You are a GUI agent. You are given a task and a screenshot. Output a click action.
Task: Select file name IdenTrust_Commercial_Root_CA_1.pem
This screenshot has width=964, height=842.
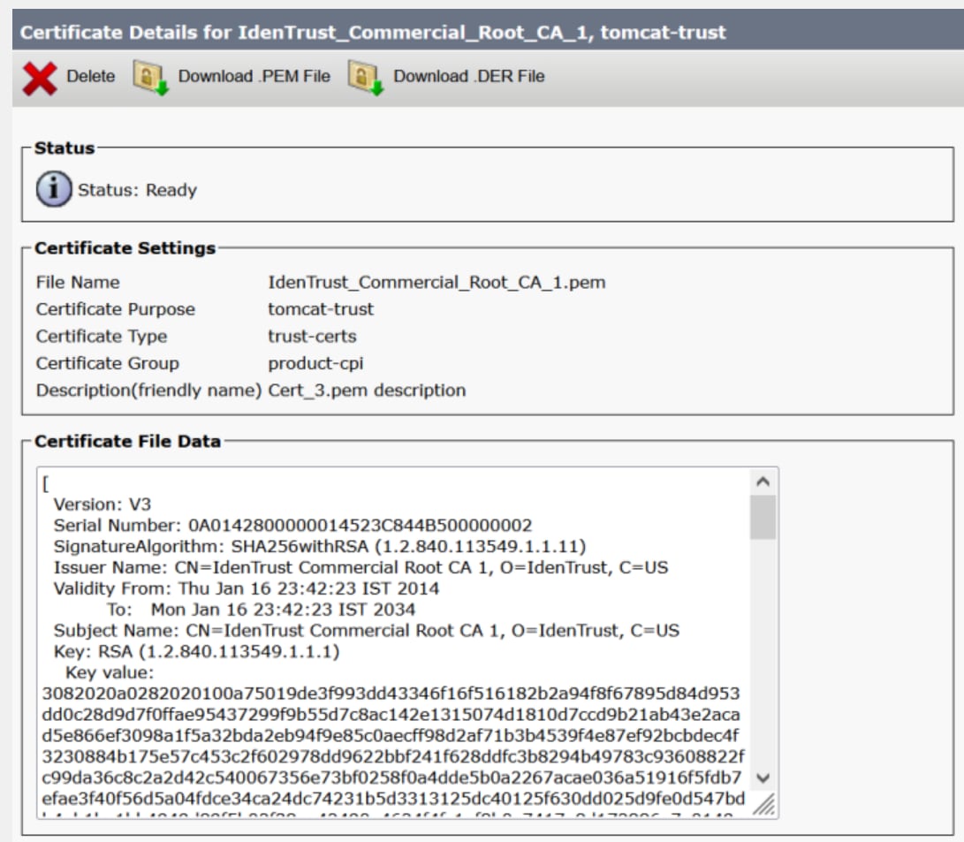(x=436, y=282)
